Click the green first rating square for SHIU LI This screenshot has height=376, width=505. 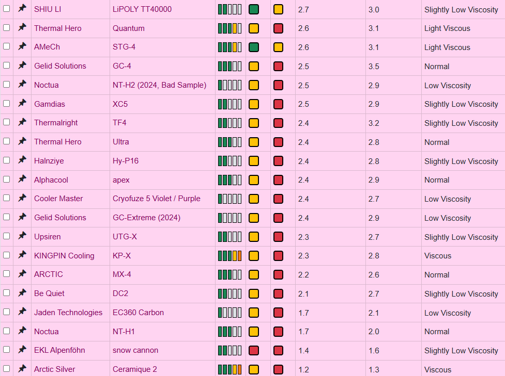click(x=254, y=9)
